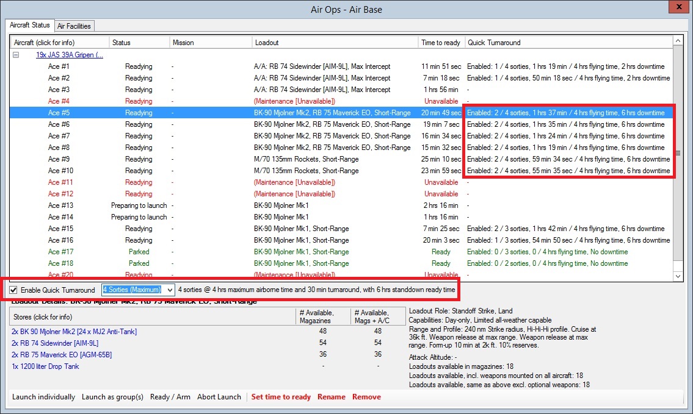This screenshot has height=414, width=693.
Task: Switch to the Air Facilities tab
Action: tap(74, 26)
